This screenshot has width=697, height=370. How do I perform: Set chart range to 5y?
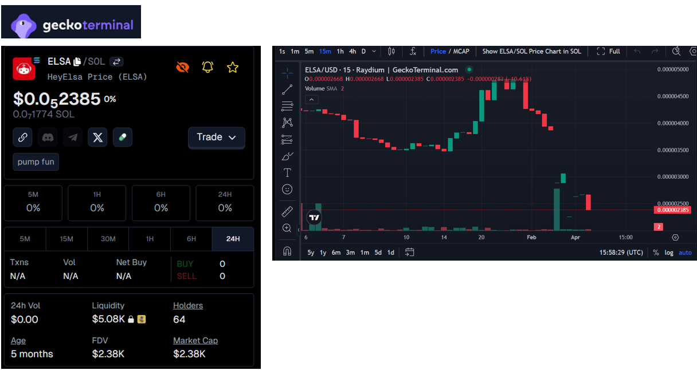pos(311,253)
